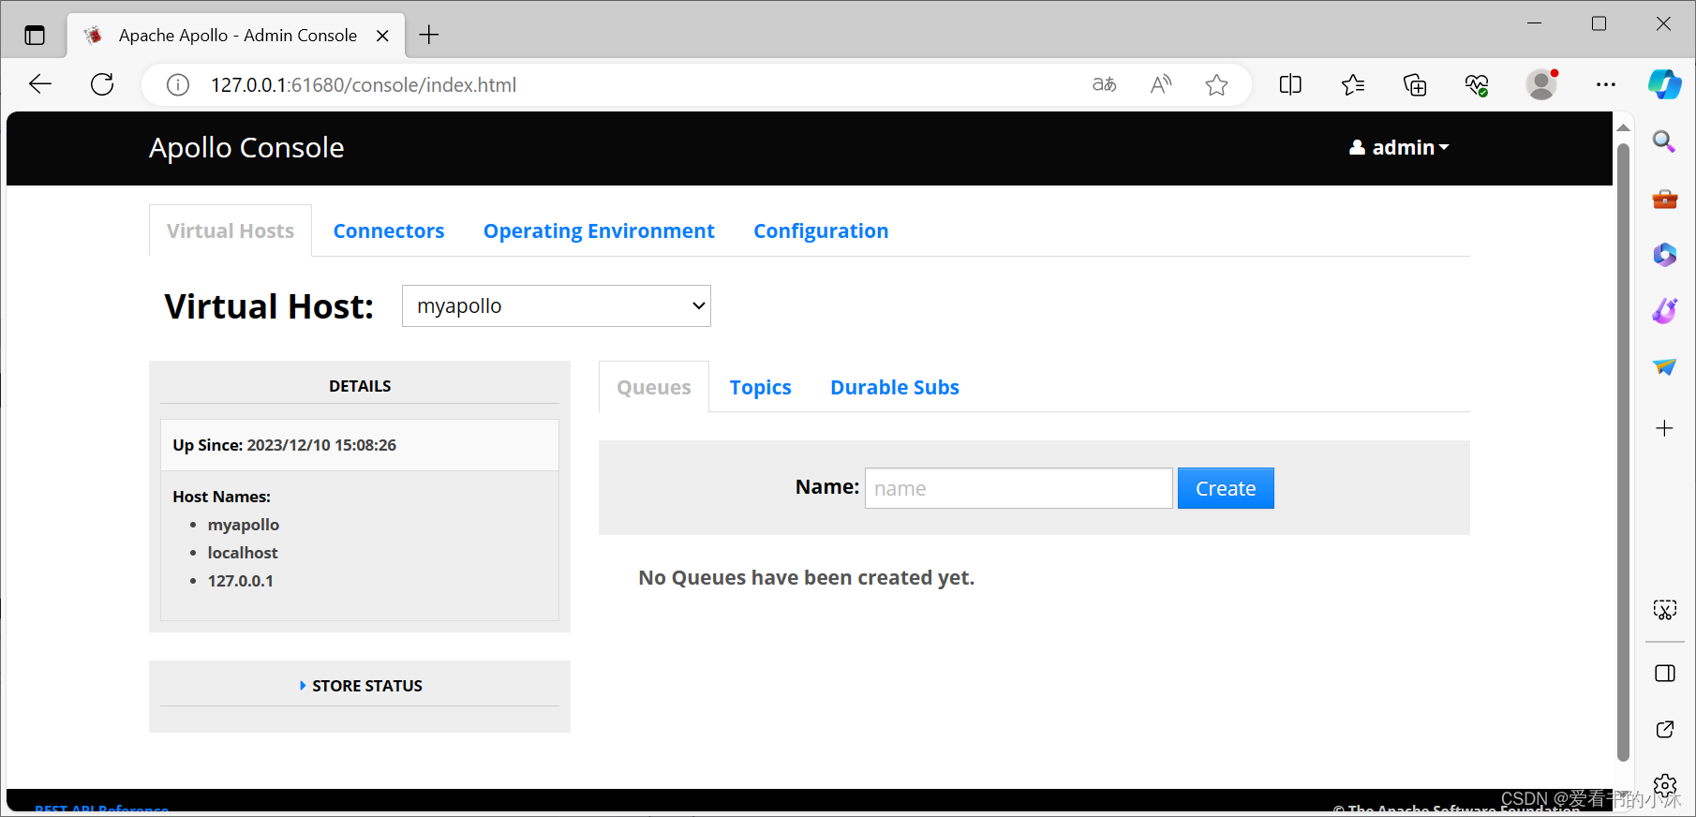Open split screen view icon

[1290, 84]
